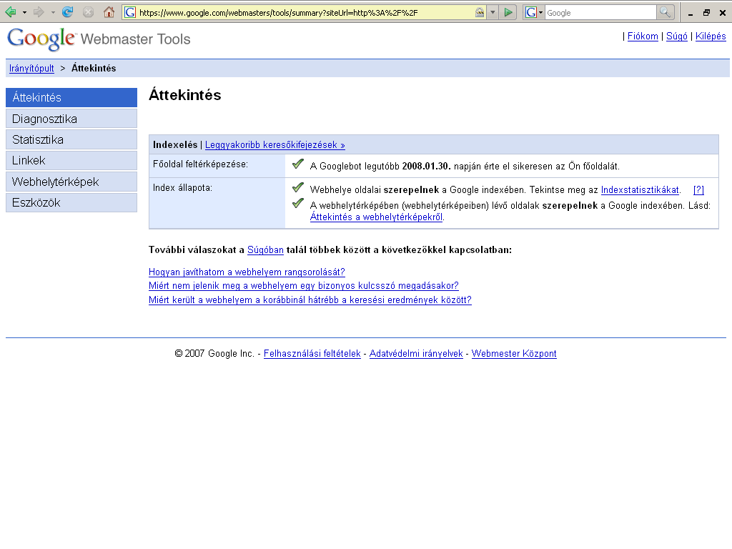Open the Indexstatisztikákat link
This screenshot has width=732, height=549.
(x=640, y=190)
